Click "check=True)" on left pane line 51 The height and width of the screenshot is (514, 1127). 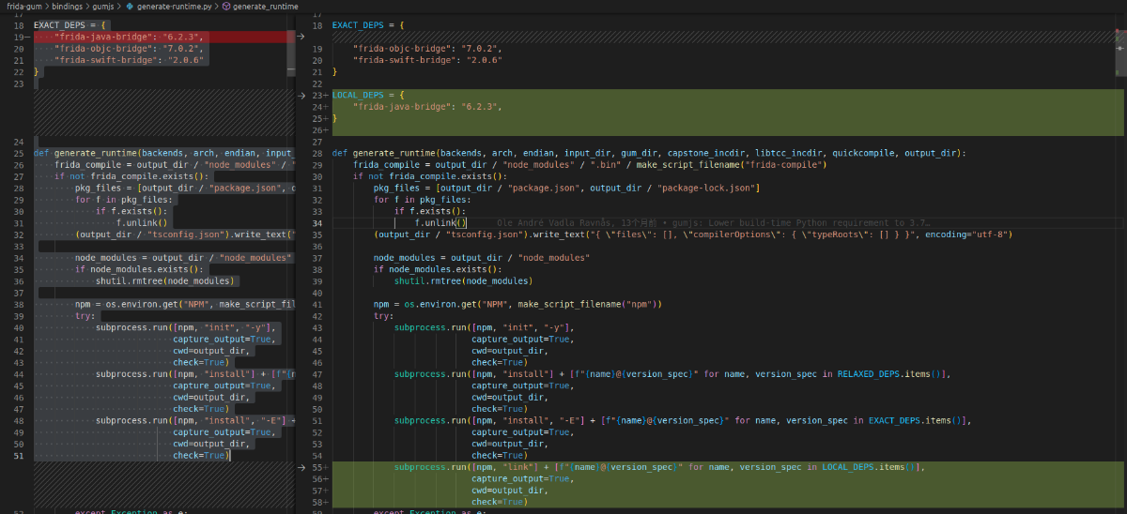pos(201,455)
